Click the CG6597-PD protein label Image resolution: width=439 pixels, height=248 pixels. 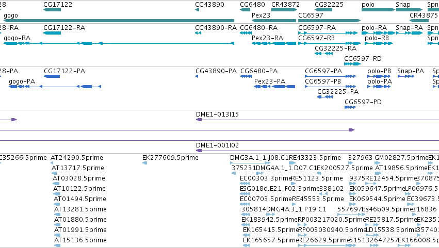[363, 102]
